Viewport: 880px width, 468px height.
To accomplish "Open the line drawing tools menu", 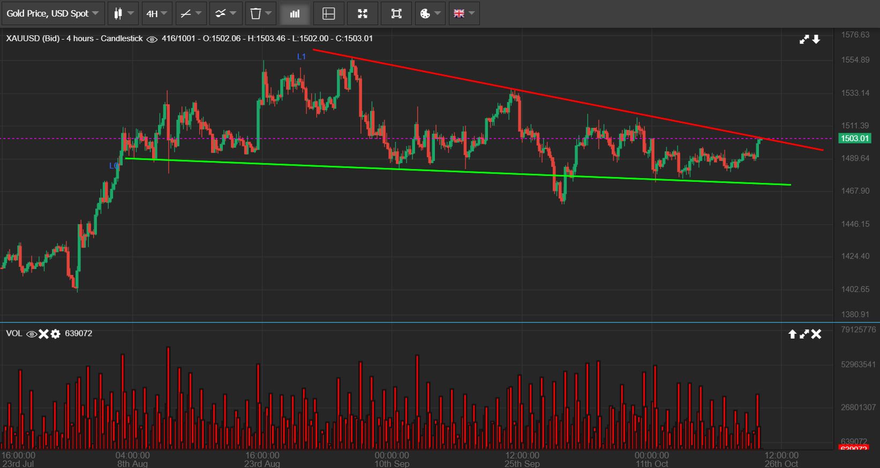I will pyautogui.click(x=191, y=14).
